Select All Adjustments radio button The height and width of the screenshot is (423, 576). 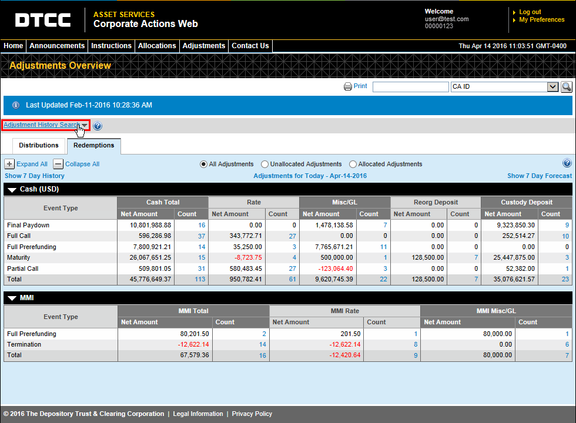(203, 164)
